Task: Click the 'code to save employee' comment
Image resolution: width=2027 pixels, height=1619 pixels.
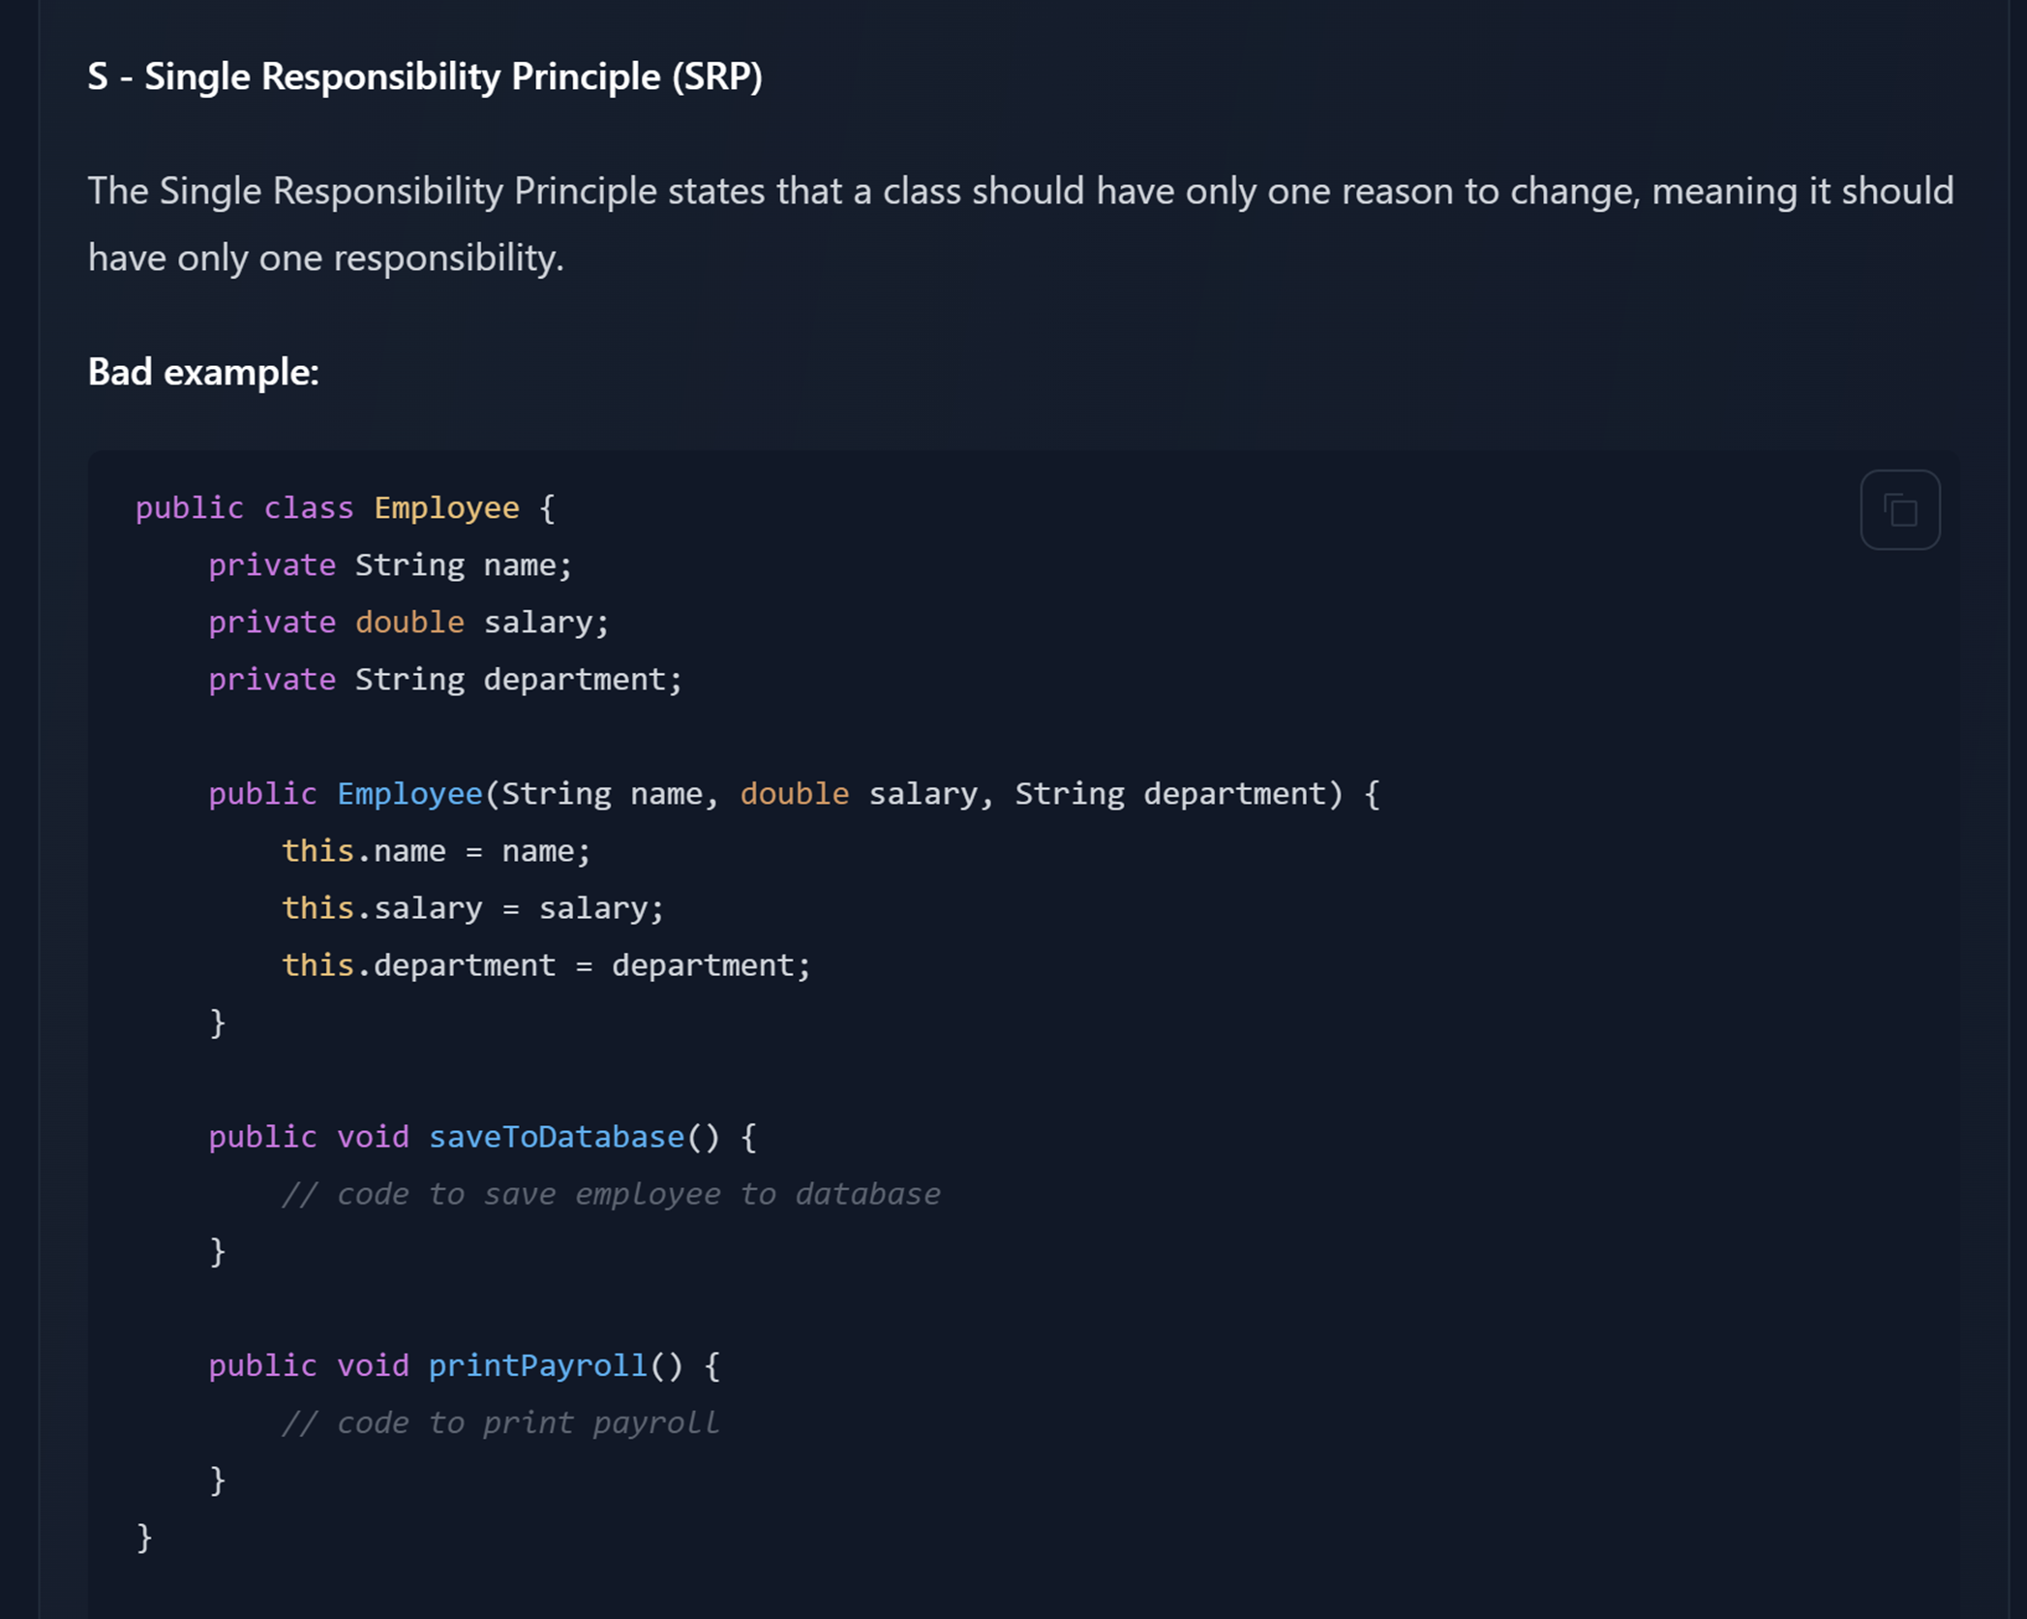Action: point(611,1194)
